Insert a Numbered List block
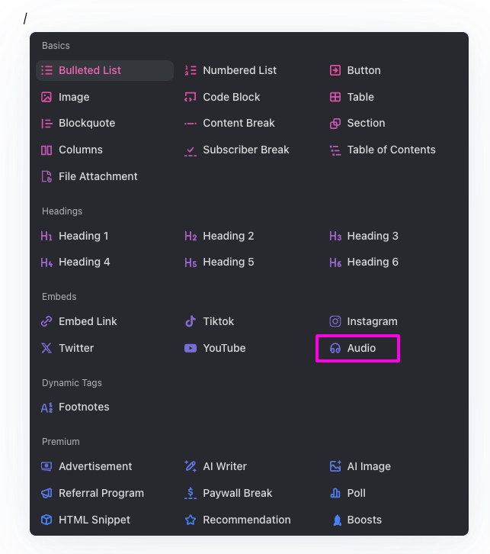The height and width of the screenshot is (554, 490). (x=239, y=70)
